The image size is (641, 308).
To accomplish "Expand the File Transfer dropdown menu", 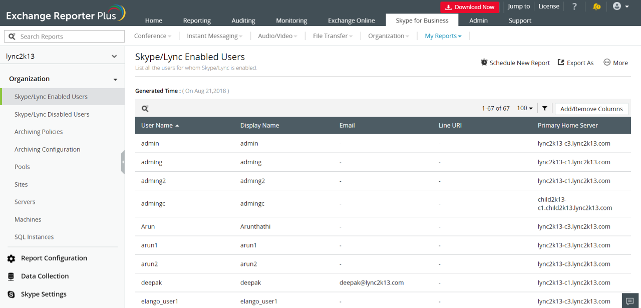I will coord(333,36).
